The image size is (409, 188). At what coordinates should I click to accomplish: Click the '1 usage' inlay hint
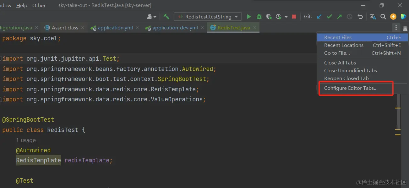(x=26, y=140)
